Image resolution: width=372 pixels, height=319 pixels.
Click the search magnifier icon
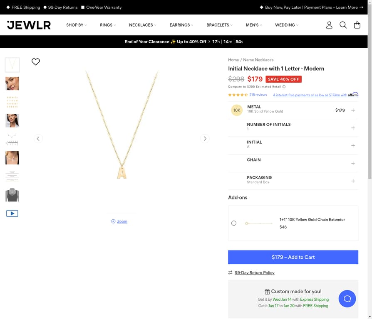coord(343,25)
